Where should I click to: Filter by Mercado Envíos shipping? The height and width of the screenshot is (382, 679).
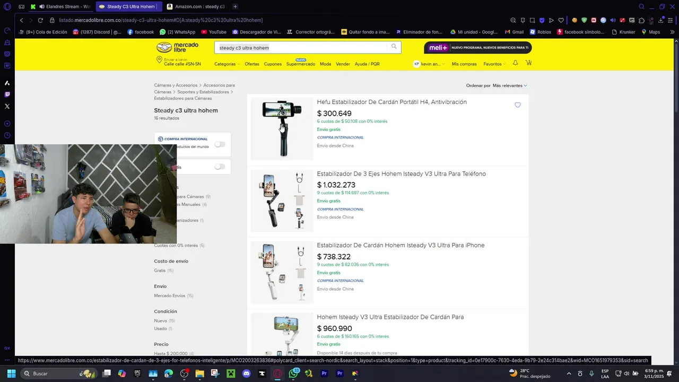(x=173, y=296)
